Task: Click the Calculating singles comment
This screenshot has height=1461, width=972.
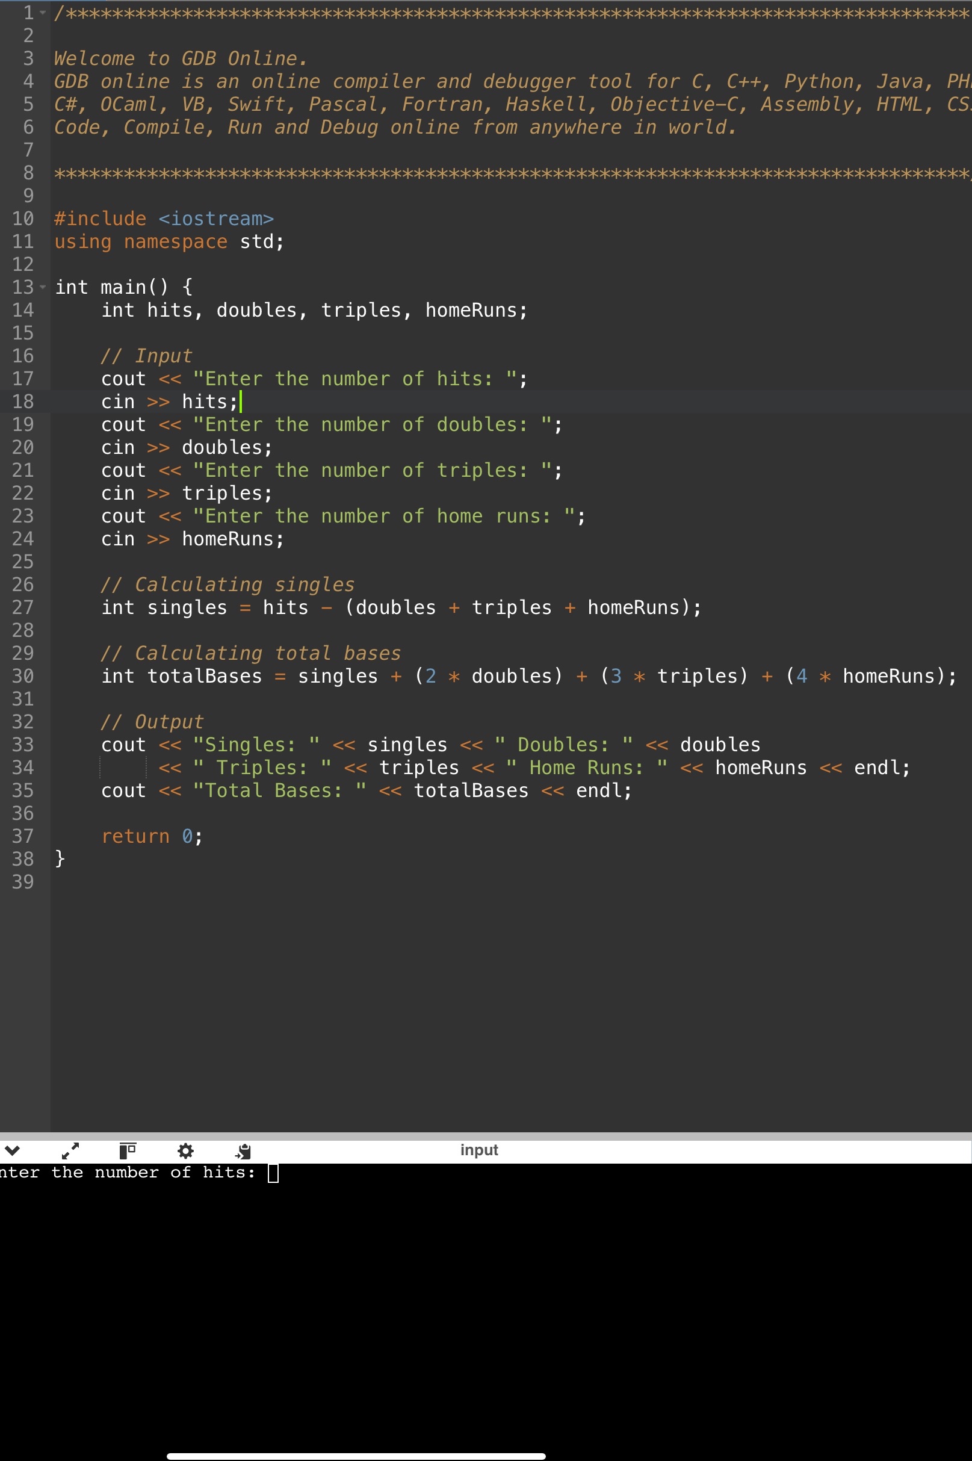Action: tap(229, 584)
